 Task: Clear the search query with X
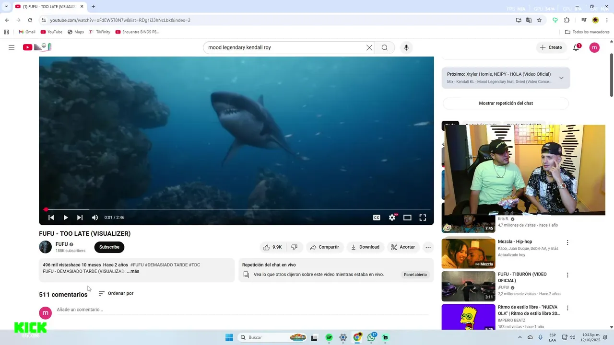[369, 47]
